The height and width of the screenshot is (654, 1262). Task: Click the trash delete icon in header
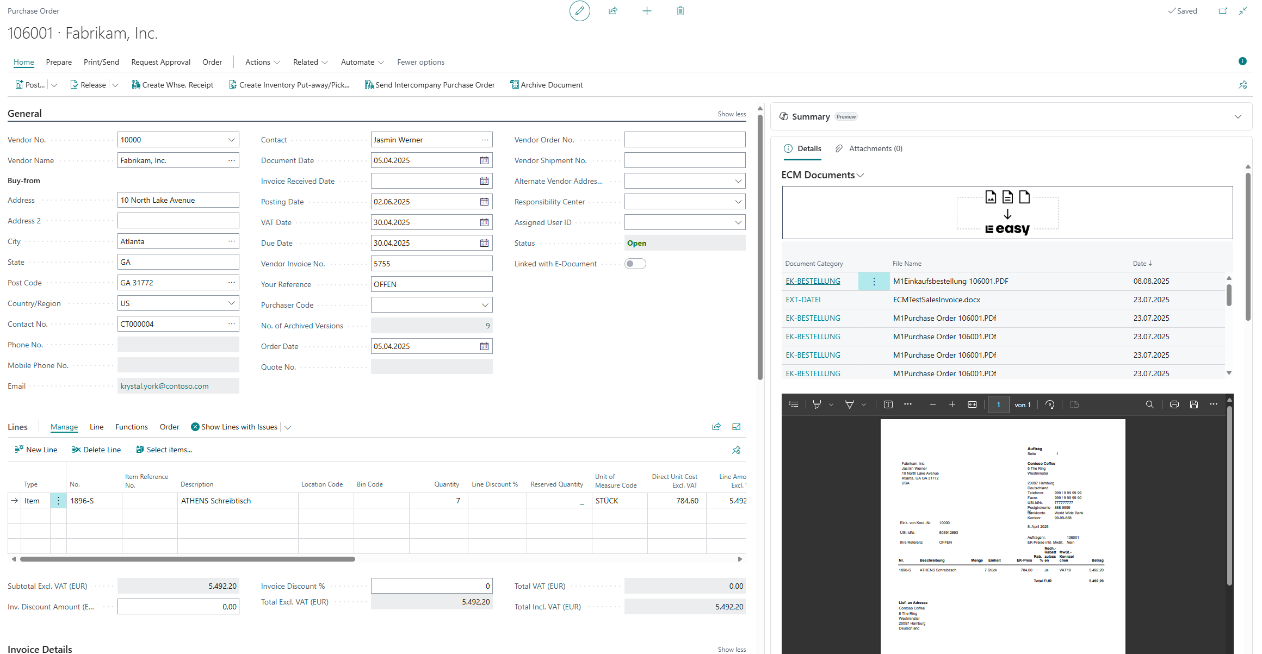click(680, 11)
